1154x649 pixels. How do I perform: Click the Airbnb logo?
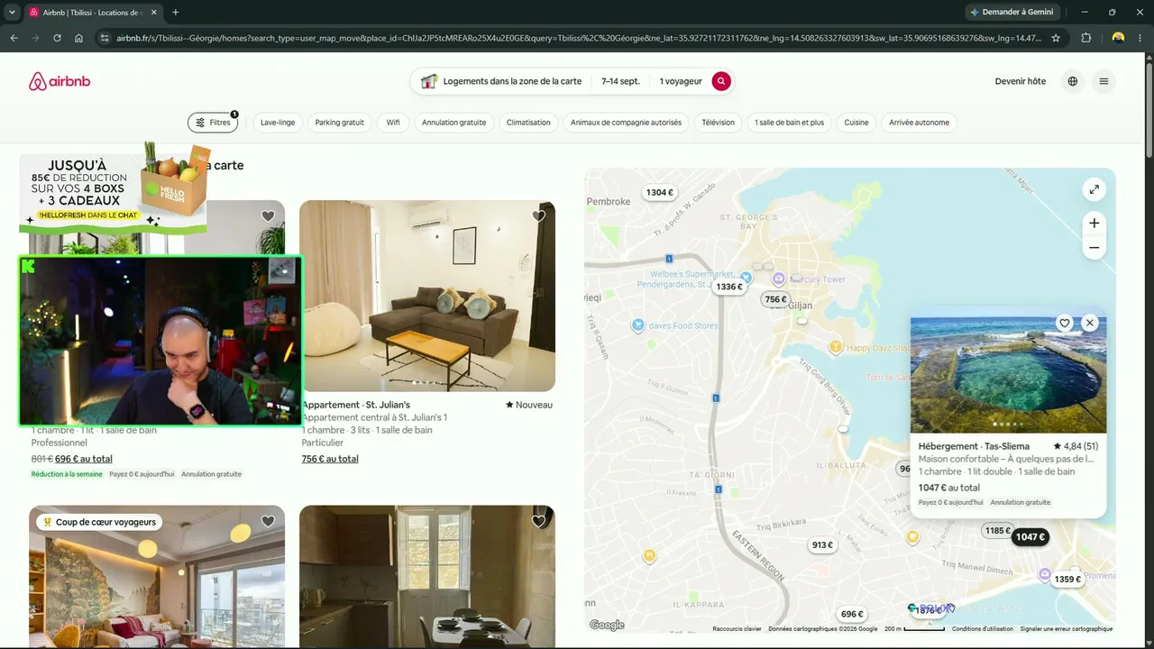pyautogui.click(x=60, y=81)
